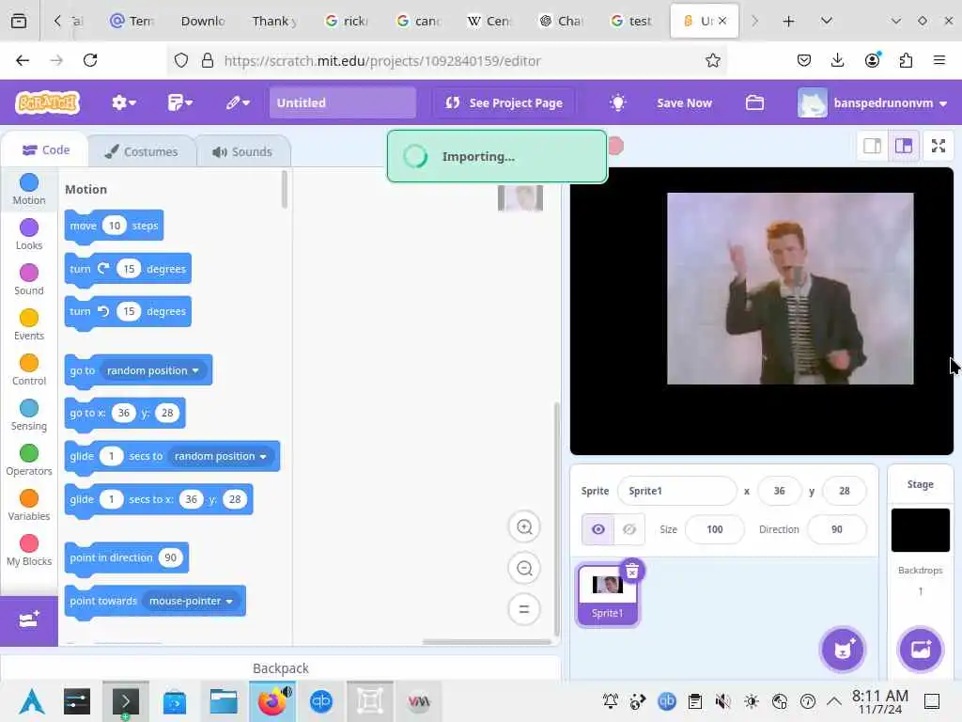Expand mouse-pointer dropdown in point towards block

[x=190, y=601]
